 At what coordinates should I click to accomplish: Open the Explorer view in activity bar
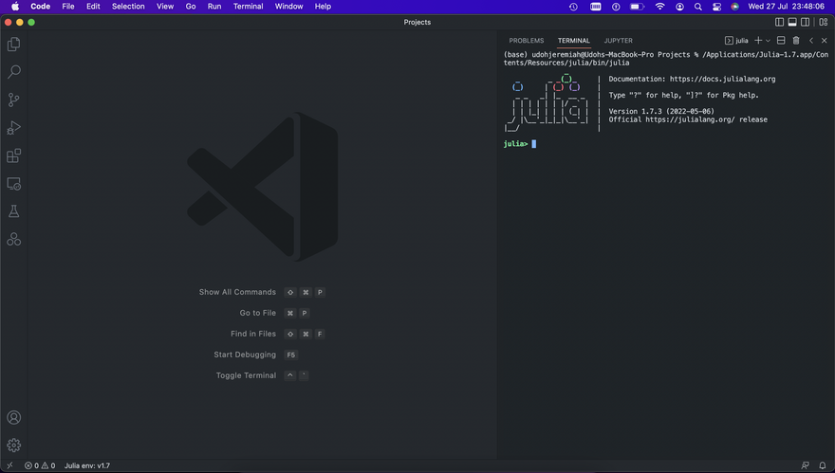click(x=14, y=44)
